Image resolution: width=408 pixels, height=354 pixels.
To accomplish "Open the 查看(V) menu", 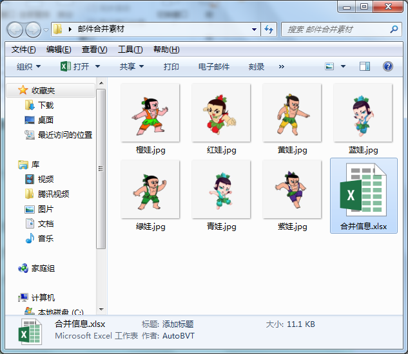I will click(94, 50).
